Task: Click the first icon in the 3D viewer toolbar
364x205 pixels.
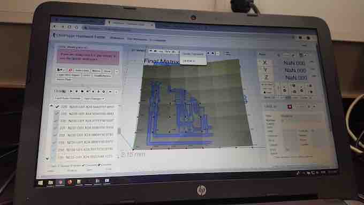Action: 151,51
